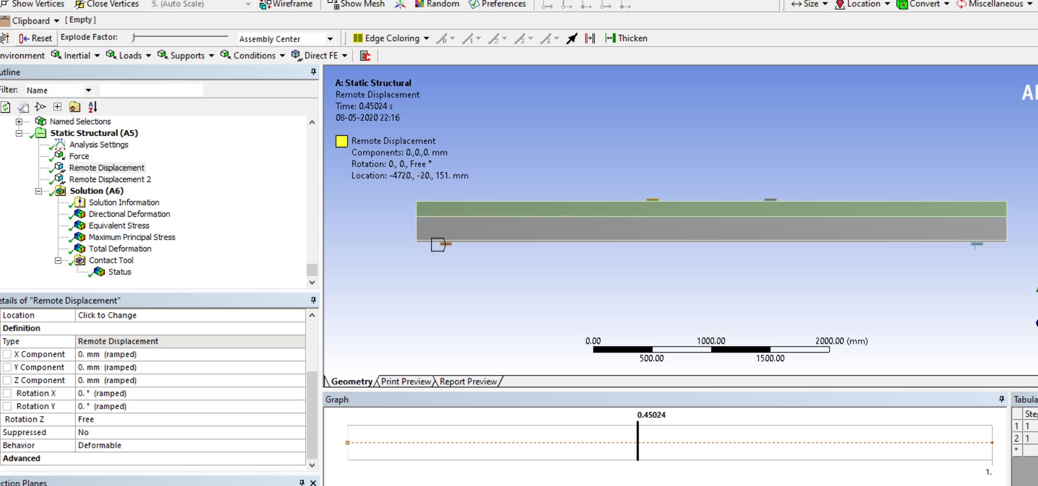The width and height of the screenshot is (1038, 486).
Task: Click the Clear filter eraser icon
Action: tap(23, 107)
